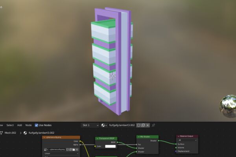Toggle fake user shield for material
This screenshot has width=236, height=157.
tap(138, 125)
